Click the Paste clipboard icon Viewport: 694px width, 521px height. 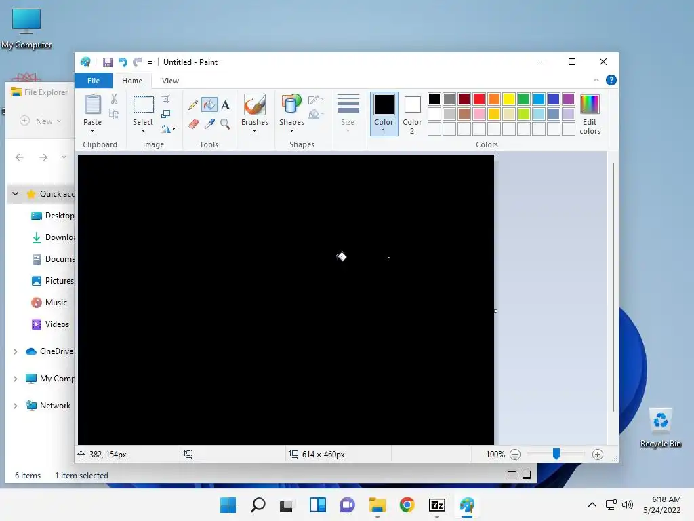[x=92, y=105]
